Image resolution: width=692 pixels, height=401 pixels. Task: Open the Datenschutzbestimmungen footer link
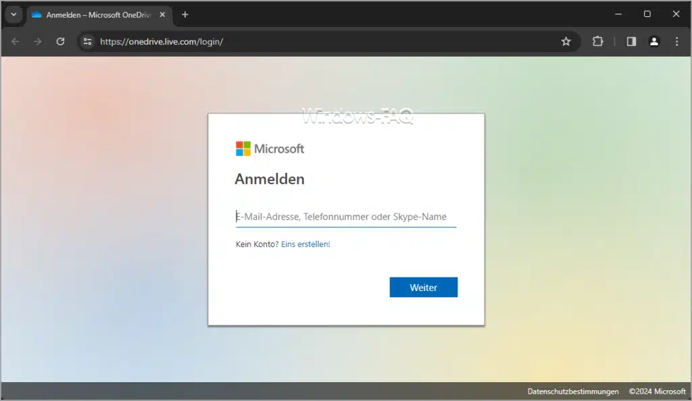[x=573, y=392]
